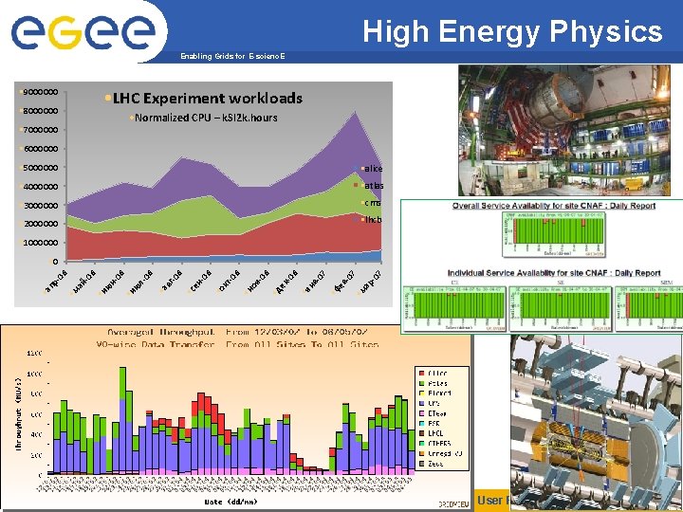This screenshot has height=512, width=683.
Task: Select the 'atlas' legend entry
Action: [368, 186]
